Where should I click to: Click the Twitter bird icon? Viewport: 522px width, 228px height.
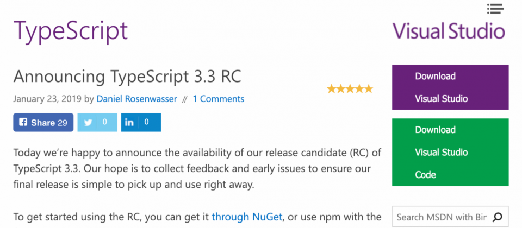click(x=88, y=123)
